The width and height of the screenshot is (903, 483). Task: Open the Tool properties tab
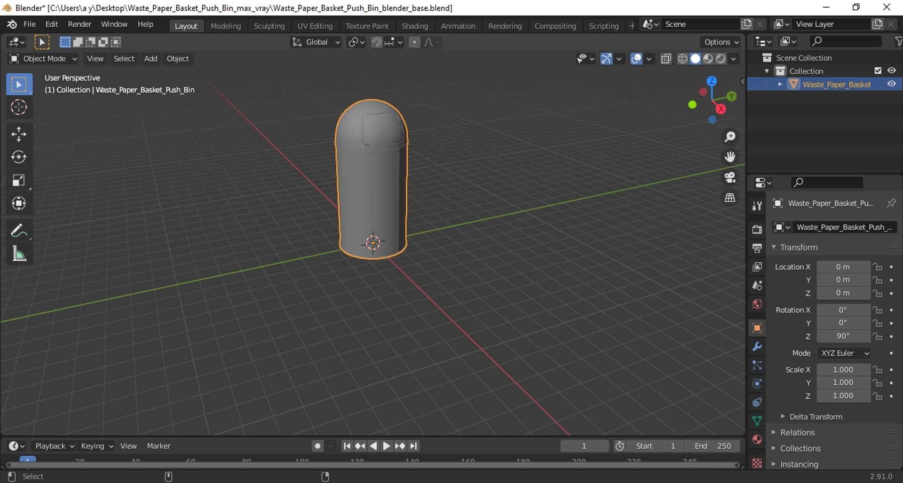757,205
